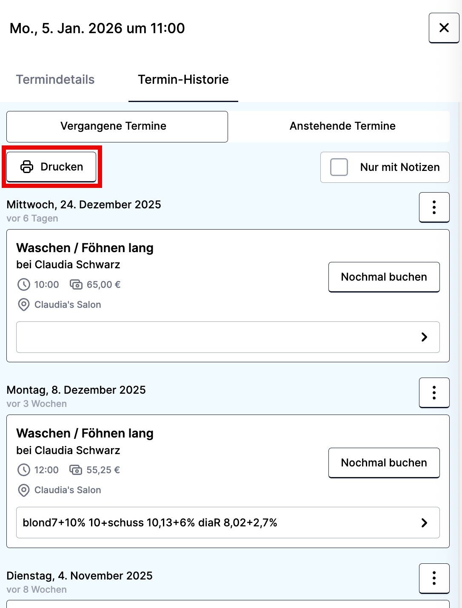Screen dimensions: 462x608
Task: Click the clock icon beside 10:00
Action: tap(24, 284)
